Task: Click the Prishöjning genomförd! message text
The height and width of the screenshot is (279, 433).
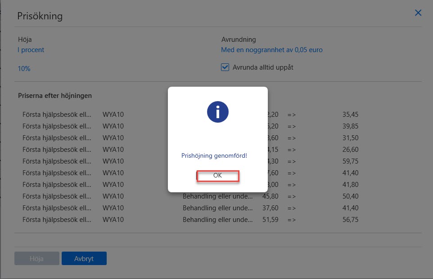Action: (x=214, y=155)
